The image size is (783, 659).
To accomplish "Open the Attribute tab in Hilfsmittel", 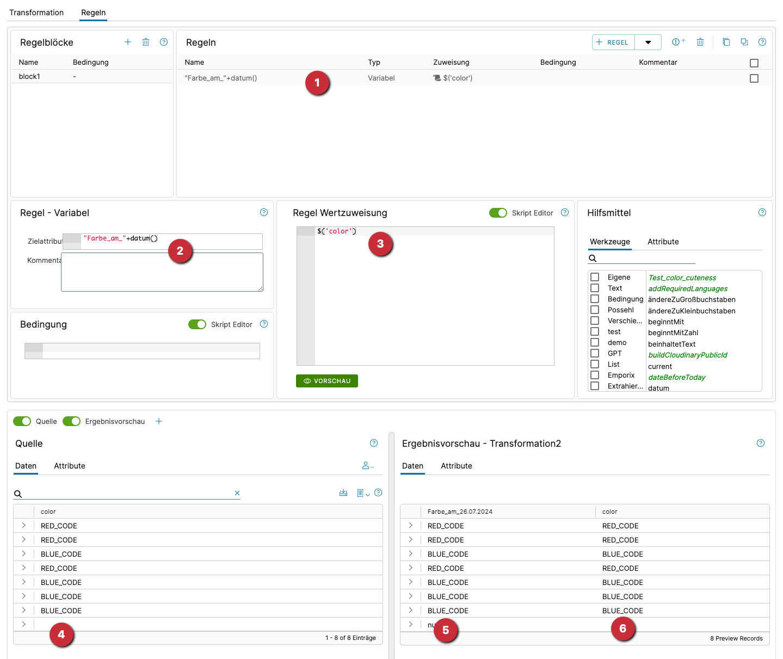I will 663,242.
